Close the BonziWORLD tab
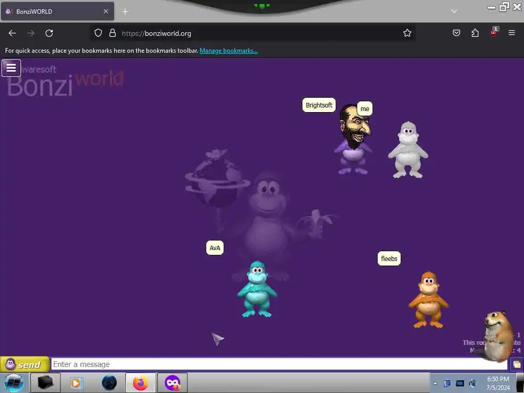 point(106,11)
